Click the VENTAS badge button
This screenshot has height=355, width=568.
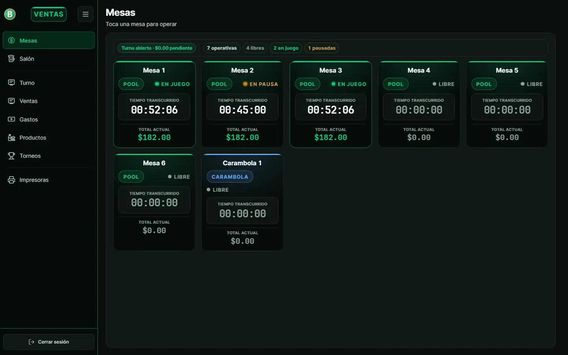coord(49,14)
